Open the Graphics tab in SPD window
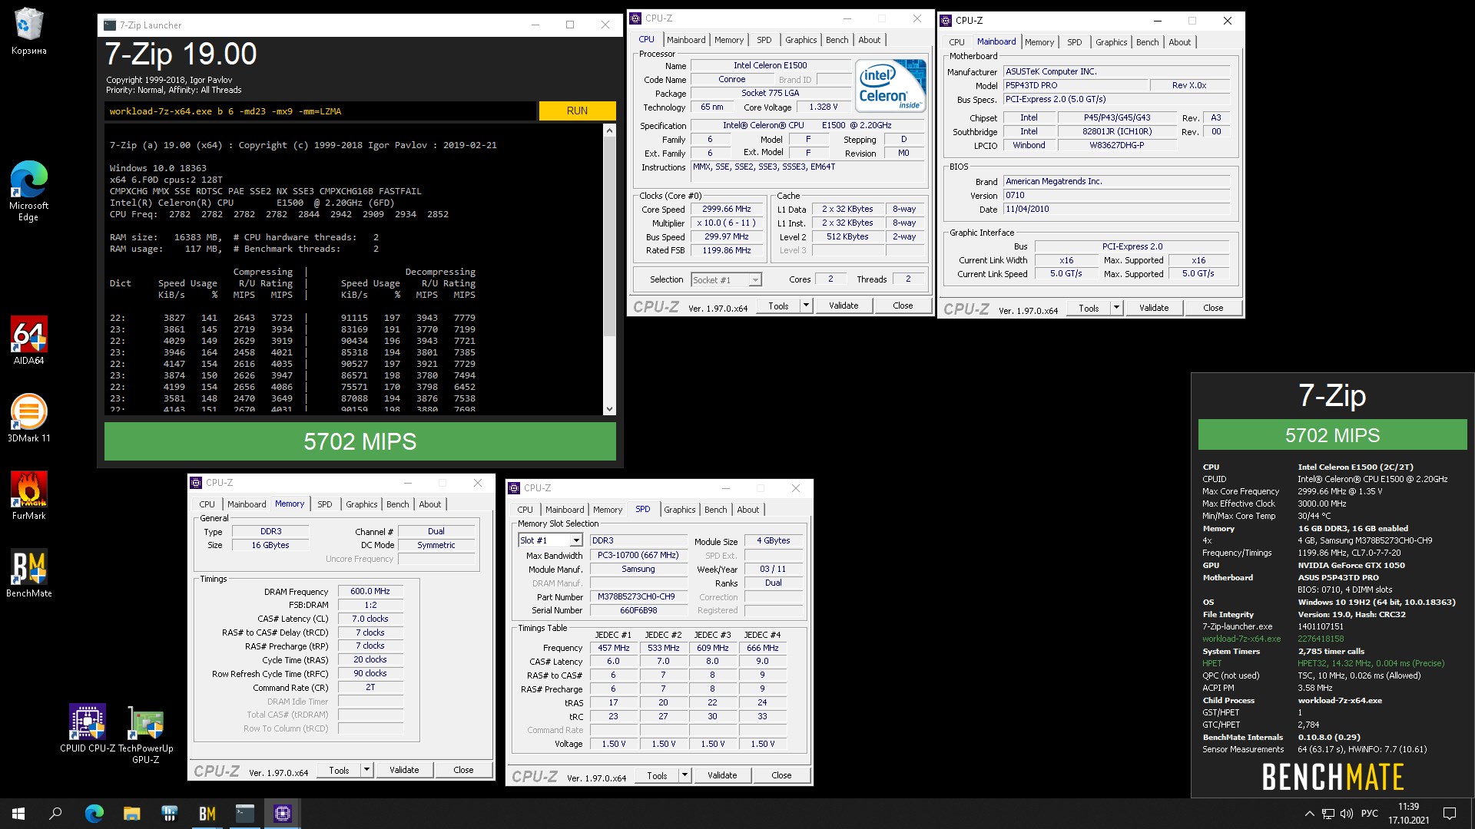Viewport: 1475px width, 829px height. click(679, 510)
